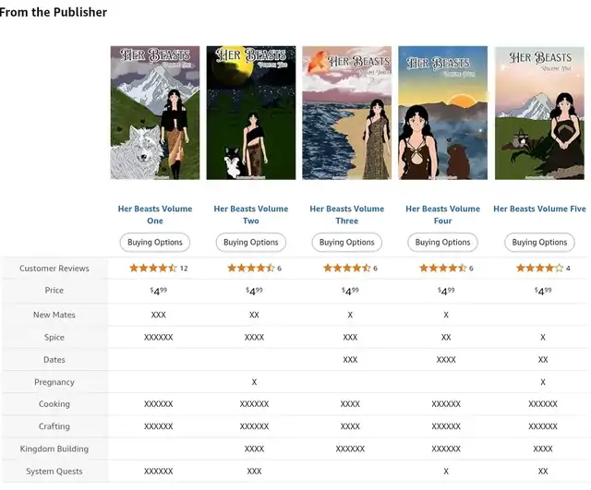This screenshot has height=490, width=591.
Task: Open Her Beasts Volume Three cover image
Action: point(347,113)
